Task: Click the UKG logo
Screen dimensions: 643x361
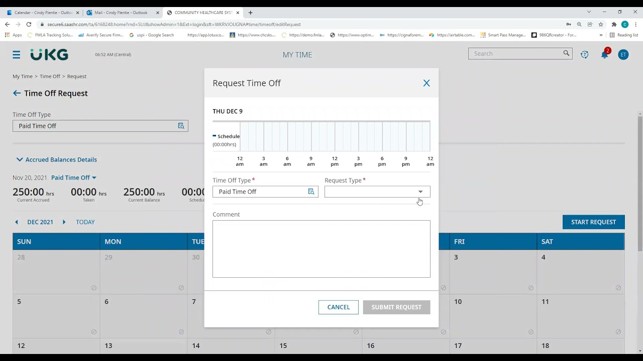Action: [49, 55]
